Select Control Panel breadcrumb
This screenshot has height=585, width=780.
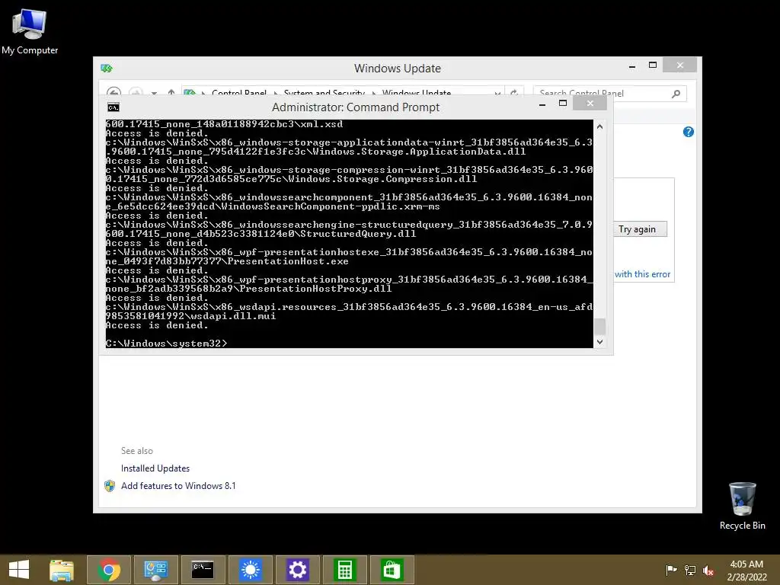pos(238,92)
